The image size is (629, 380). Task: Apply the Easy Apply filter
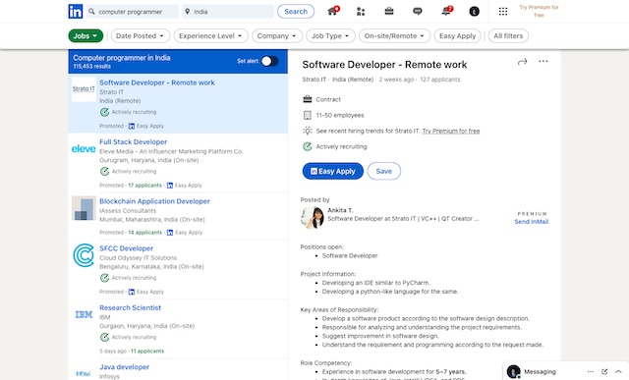pos(457,35)
